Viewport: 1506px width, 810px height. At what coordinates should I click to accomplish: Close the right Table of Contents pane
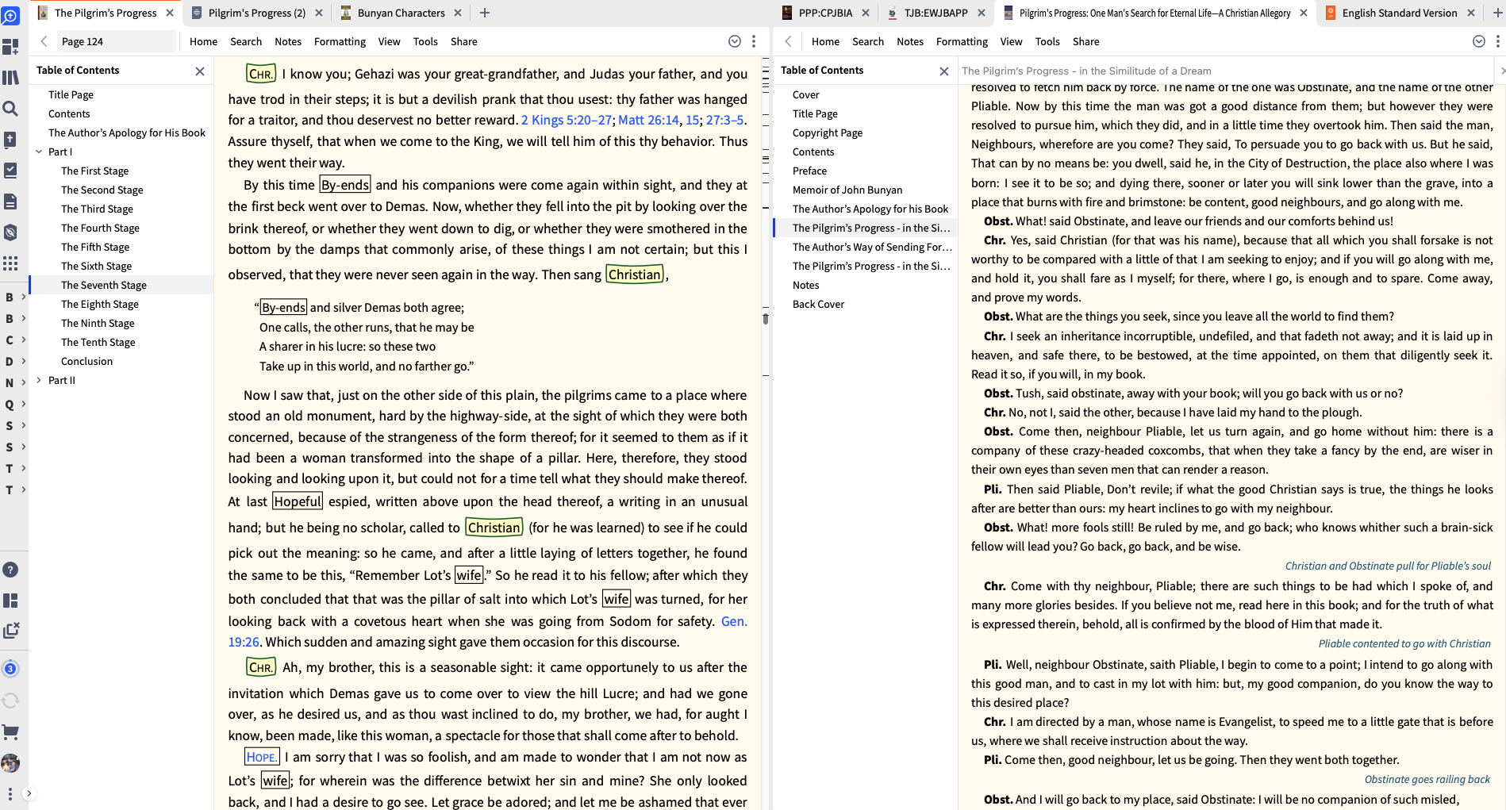pyautogui.click(x=944, y=71)
